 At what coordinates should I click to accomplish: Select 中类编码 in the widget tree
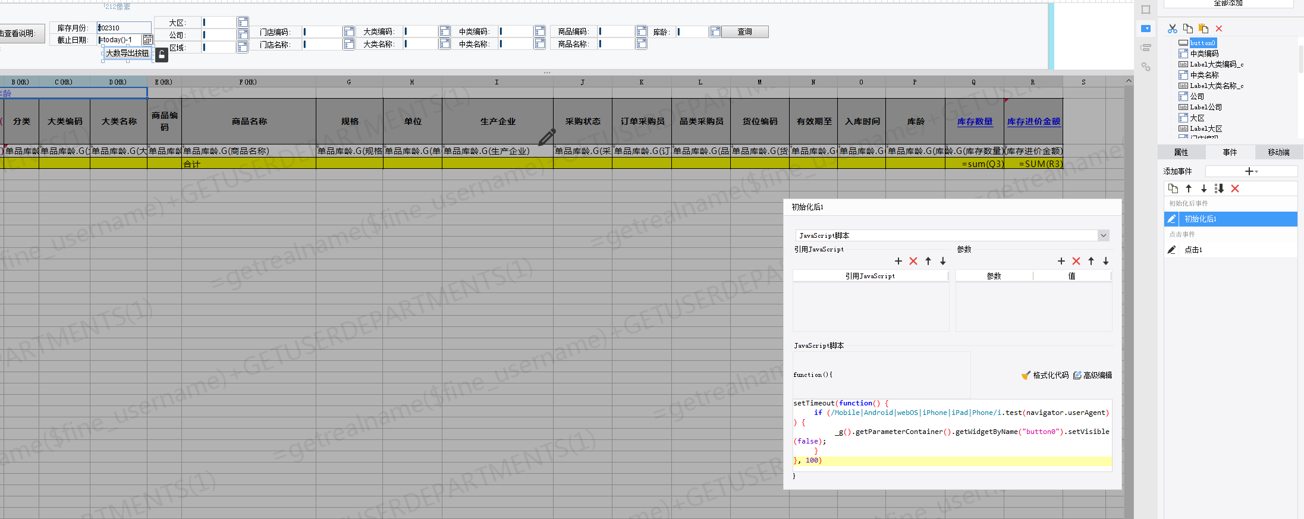point(1204,54)
